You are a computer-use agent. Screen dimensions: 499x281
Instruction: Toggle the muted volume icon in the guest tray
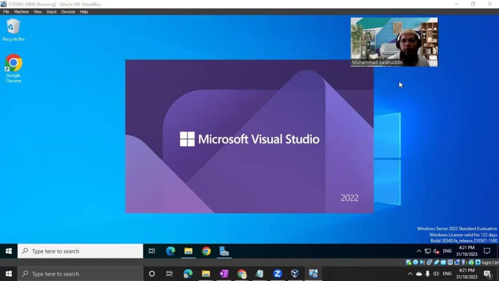[x=436, y=251]
